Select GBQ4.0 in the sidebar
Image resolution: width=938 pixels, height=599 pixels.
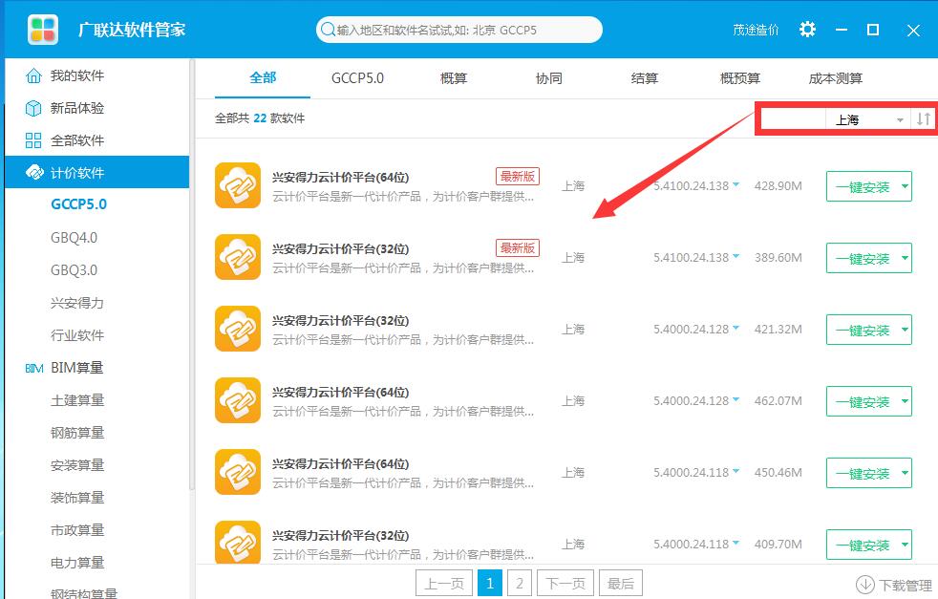click(x=74, y=238)
